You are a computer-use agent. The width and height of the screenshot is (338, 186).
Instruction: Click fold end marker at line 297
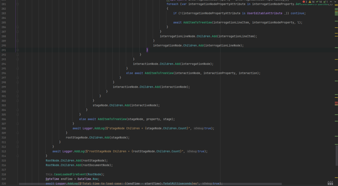pos(18,78)
